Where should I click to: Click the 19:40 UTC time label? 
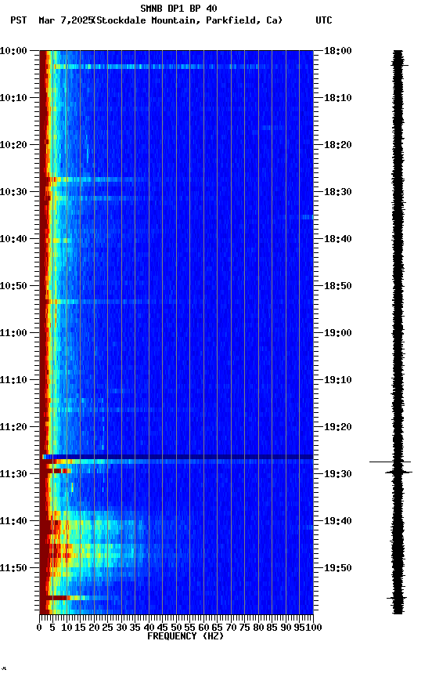point(338,522)
